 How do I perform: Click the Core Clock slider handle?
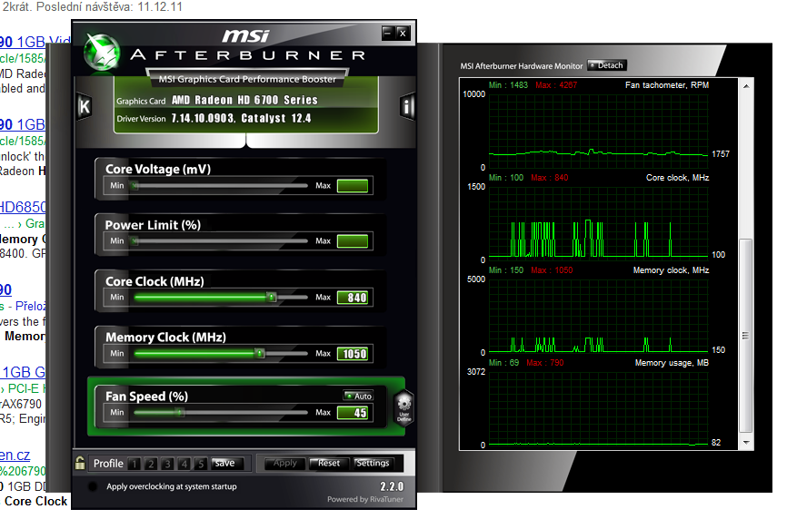click(x=271, y=297)
